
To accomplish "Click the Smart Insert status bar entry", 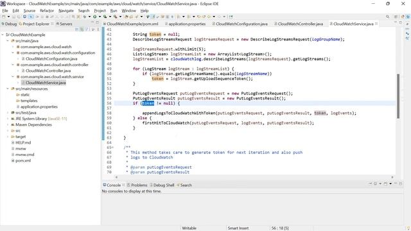I will tap(238, 228).
